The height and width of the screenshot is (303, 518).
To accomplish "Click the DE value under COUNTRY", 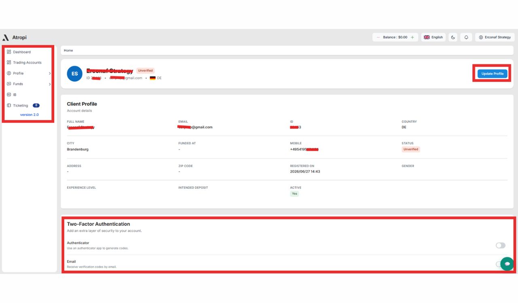I will coord(404,127).
